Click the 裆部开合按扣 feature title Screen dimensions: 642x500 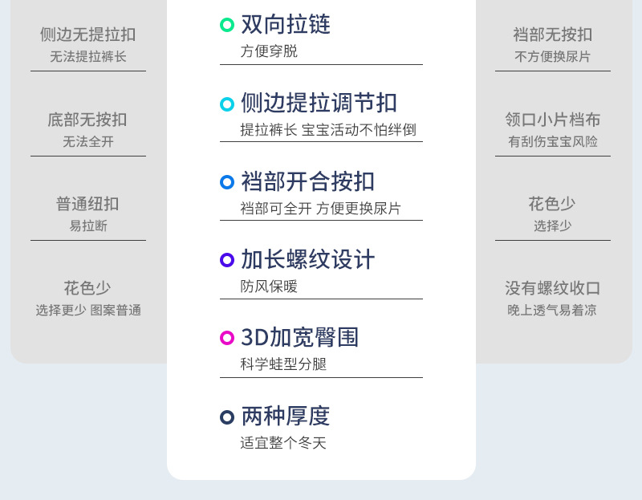(307, 182)
